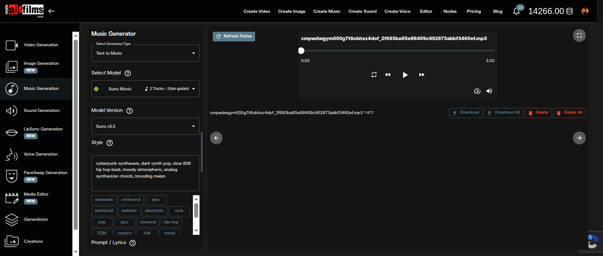Go to previous track with left arrow
603x256 pixels.
[x=216, y=138]
